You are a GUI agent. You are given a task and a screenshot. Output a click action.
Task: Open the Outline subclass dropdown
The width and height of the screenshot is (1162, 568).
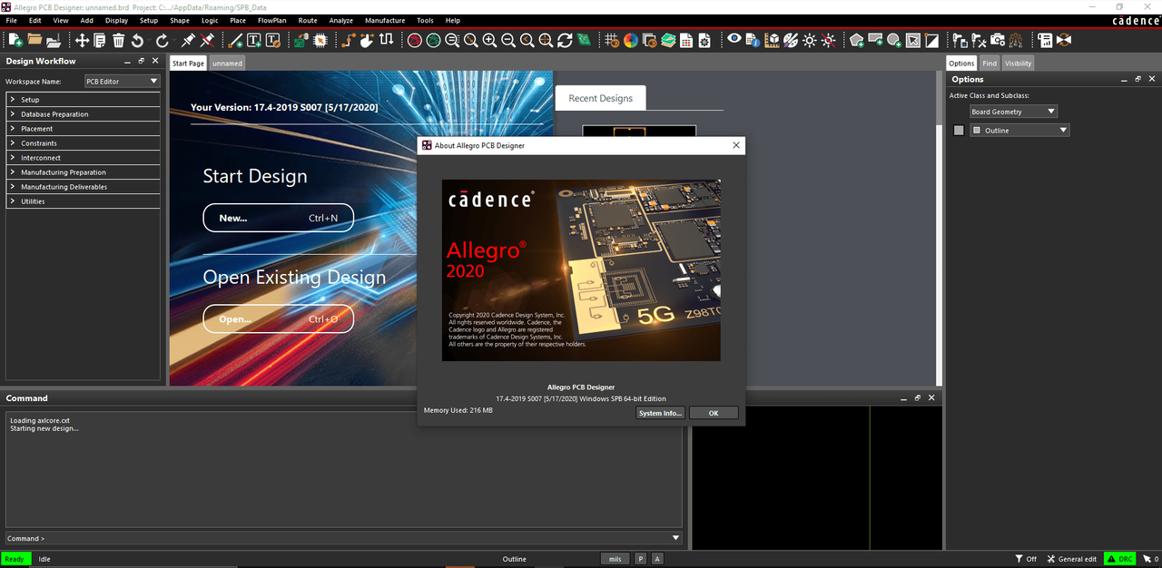click(1019, 130)
